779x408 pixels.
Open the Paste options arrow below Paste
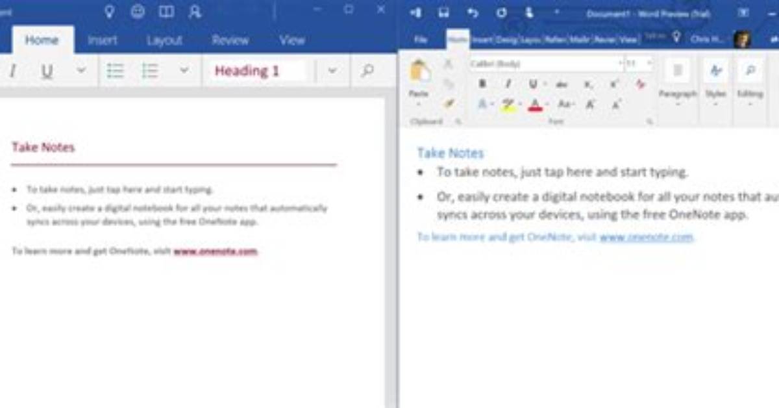click(419, 104)
